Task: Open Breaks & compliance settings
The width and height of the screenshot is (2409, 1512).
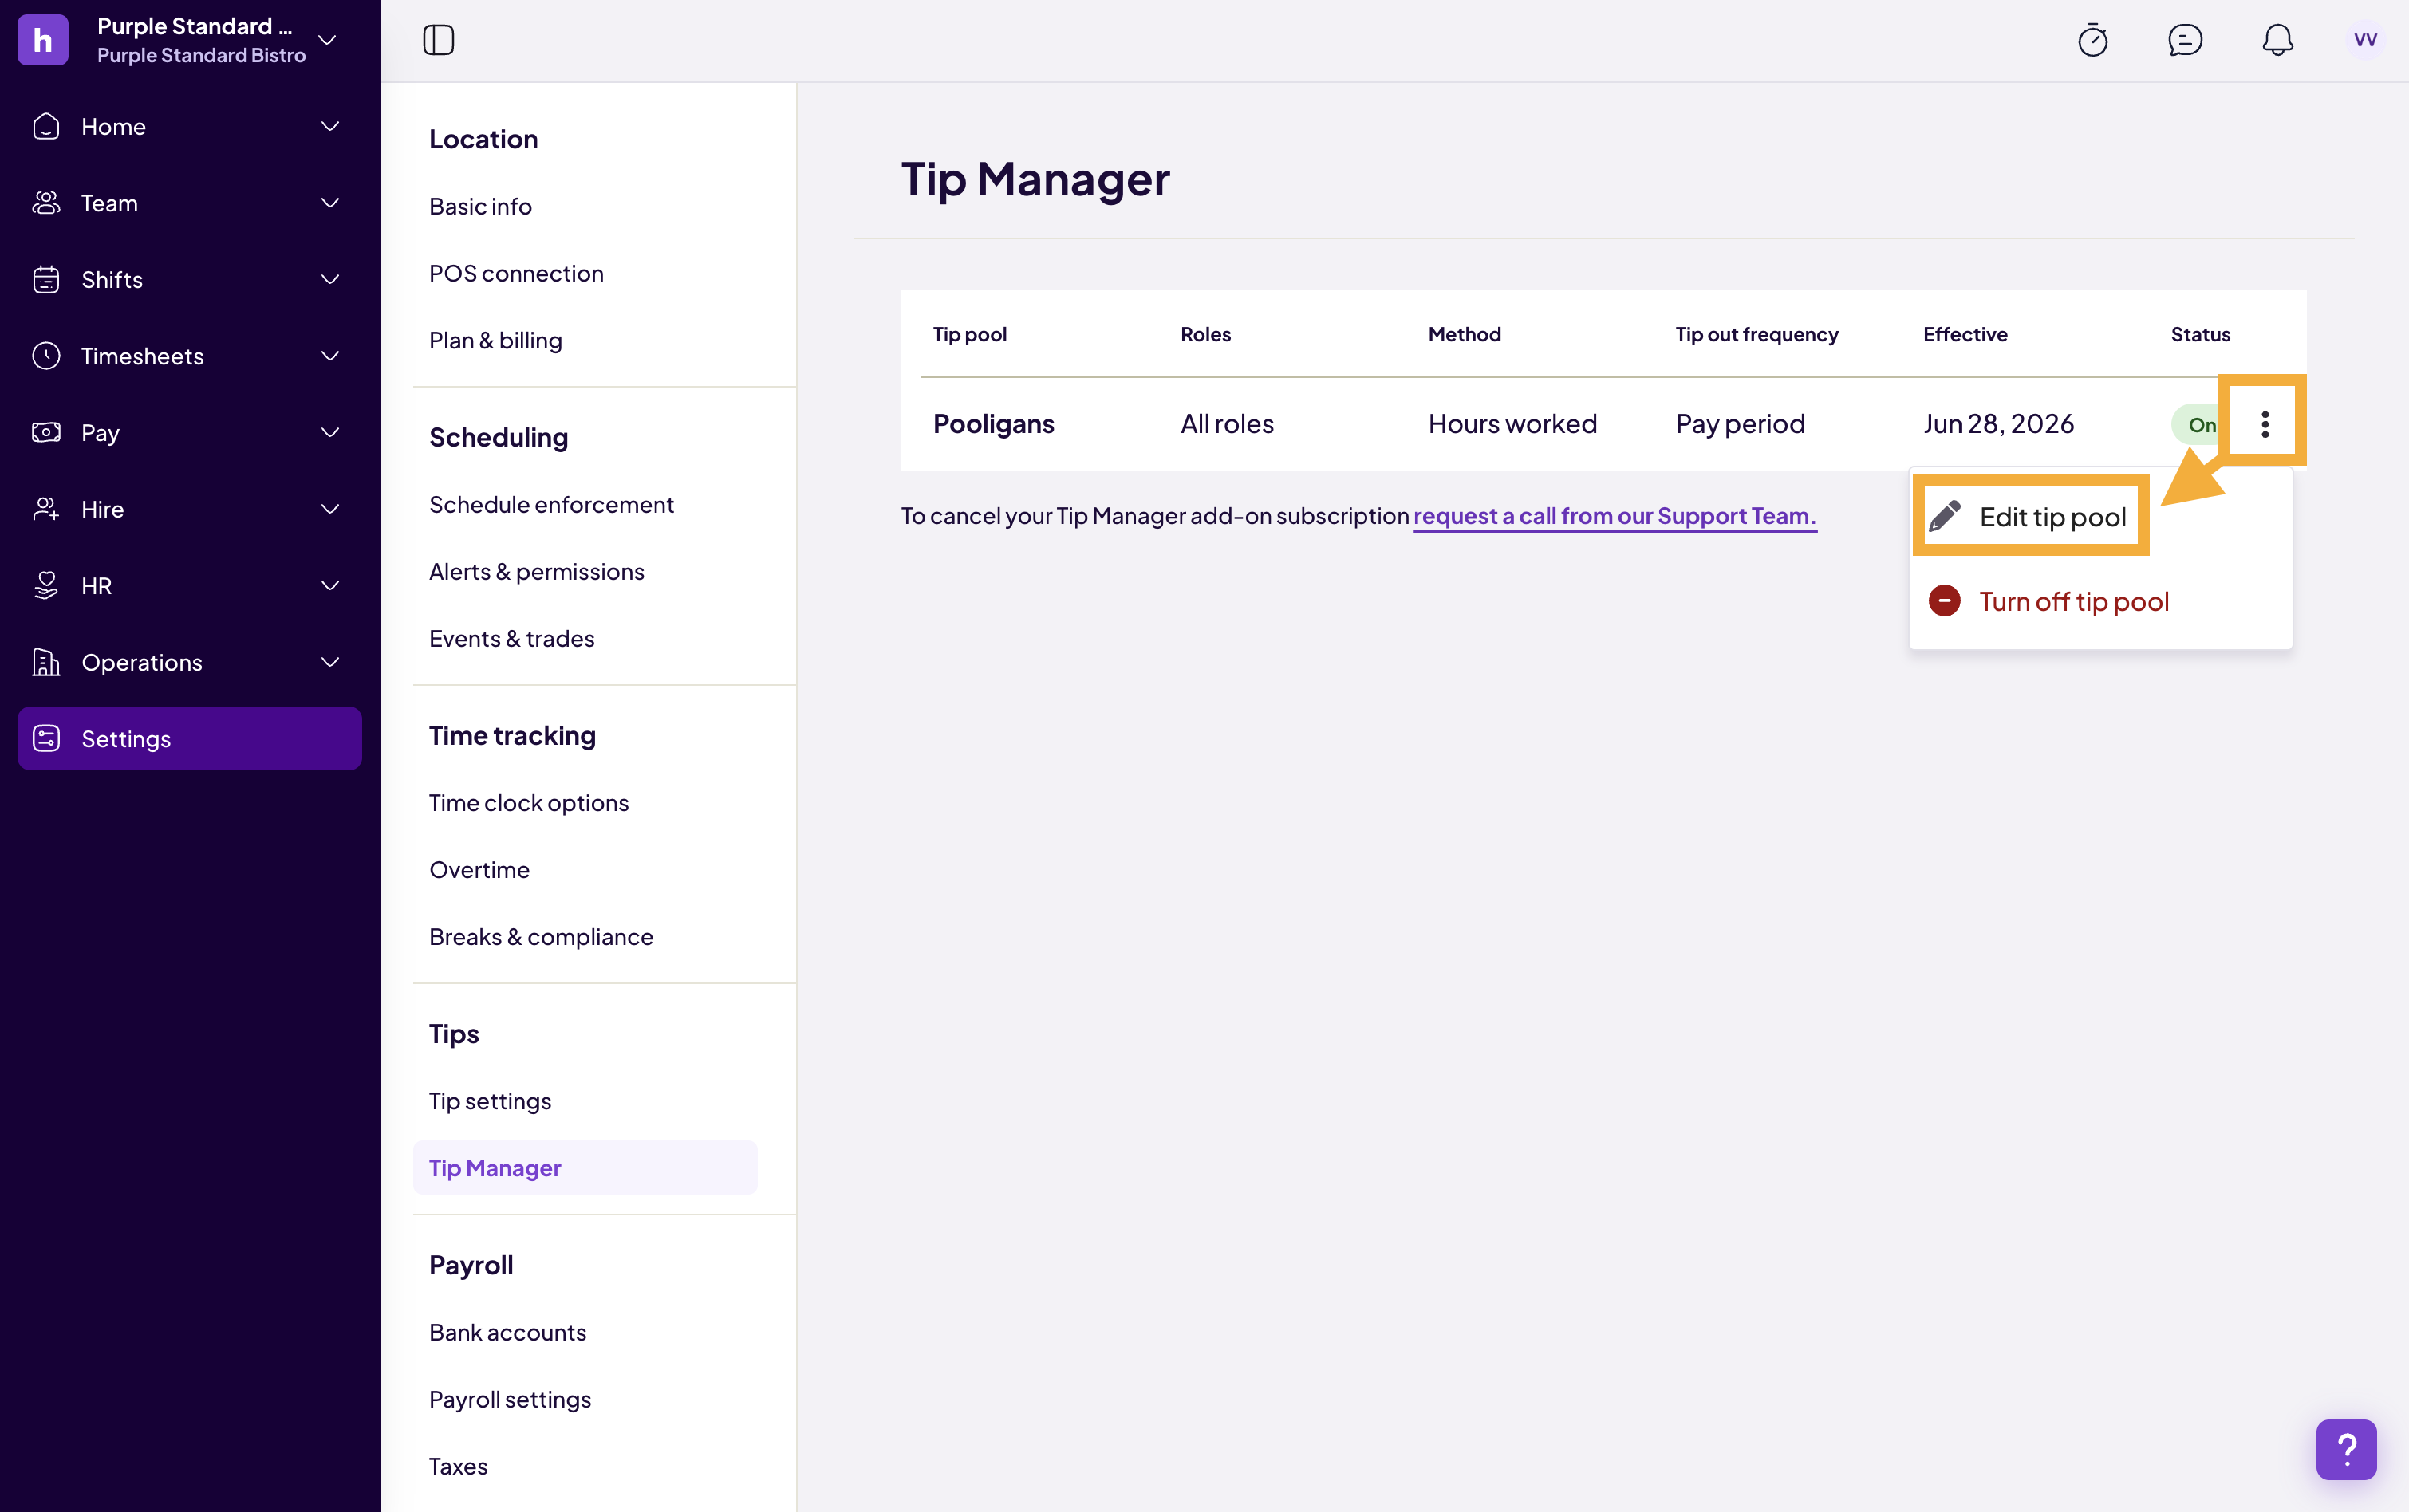Action: coord(541,936)
